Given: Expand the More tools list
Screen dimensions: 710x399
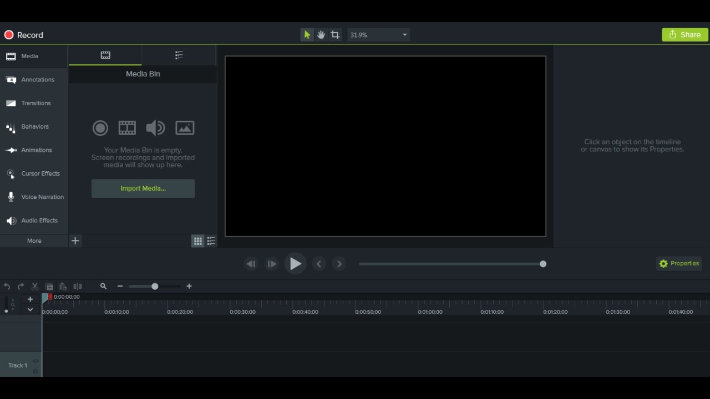Looking at the screenshot, I should point(34,241).
